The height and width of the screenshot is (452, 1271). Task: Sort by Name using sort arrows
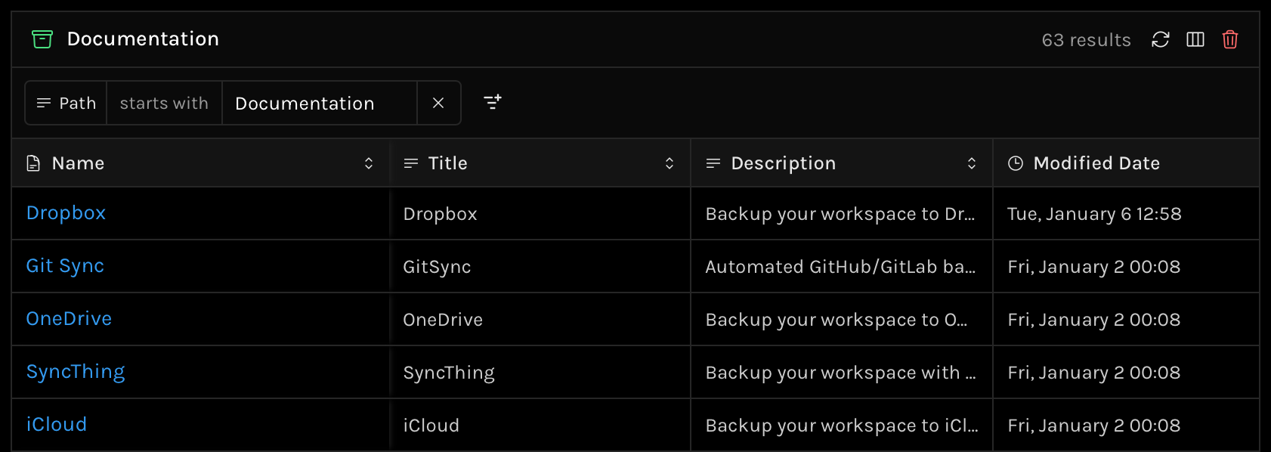point(369,163)
